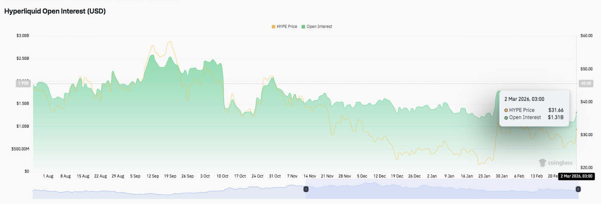The image size is (601, 204).
Task: Click the Hyperliquid Open Interest (USD) title
Action: (55, 11)
